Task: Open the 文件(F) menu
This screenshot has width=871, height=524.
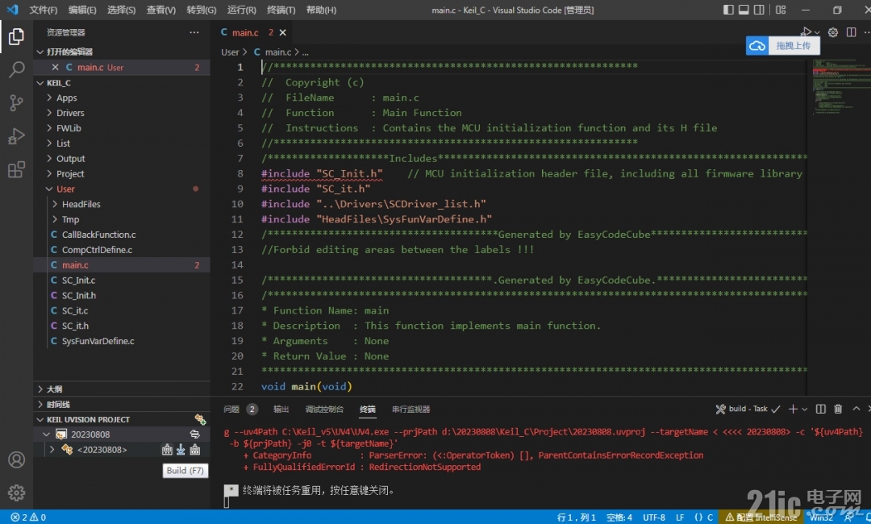Action: tap(43, 10)
